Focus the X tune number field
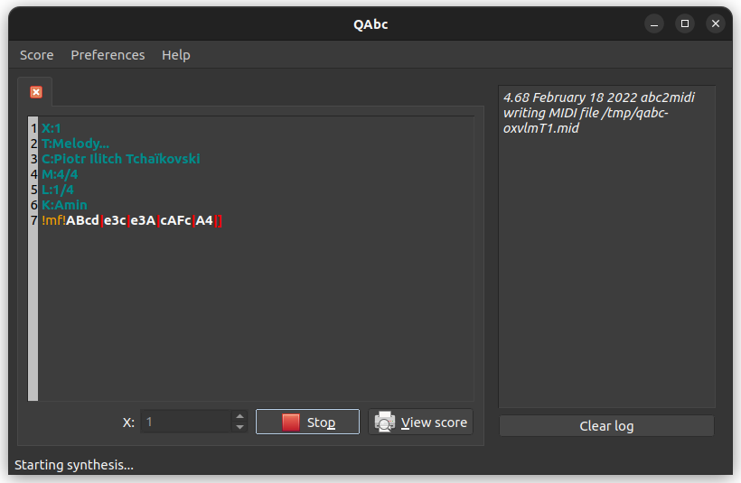This screenshot has width=741, height=483. pos(185,422)
